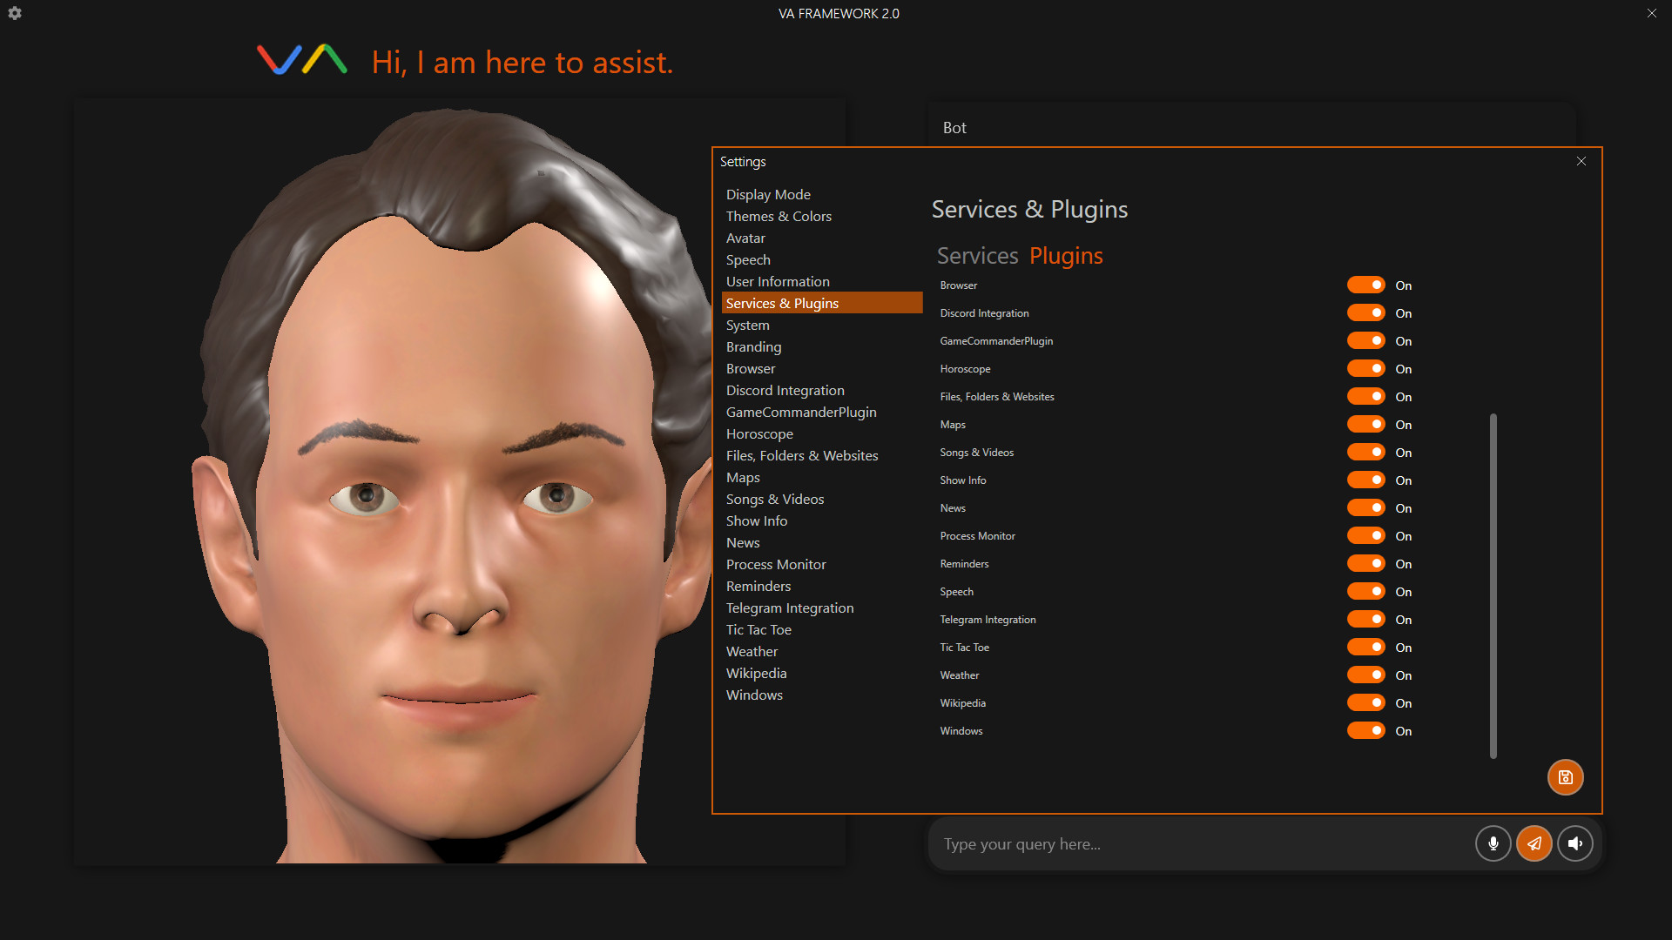Viewport: 1672px width, 940px height.
Task: Click the plugins list vertical scrollbar
Action: tap(1493, 585)
